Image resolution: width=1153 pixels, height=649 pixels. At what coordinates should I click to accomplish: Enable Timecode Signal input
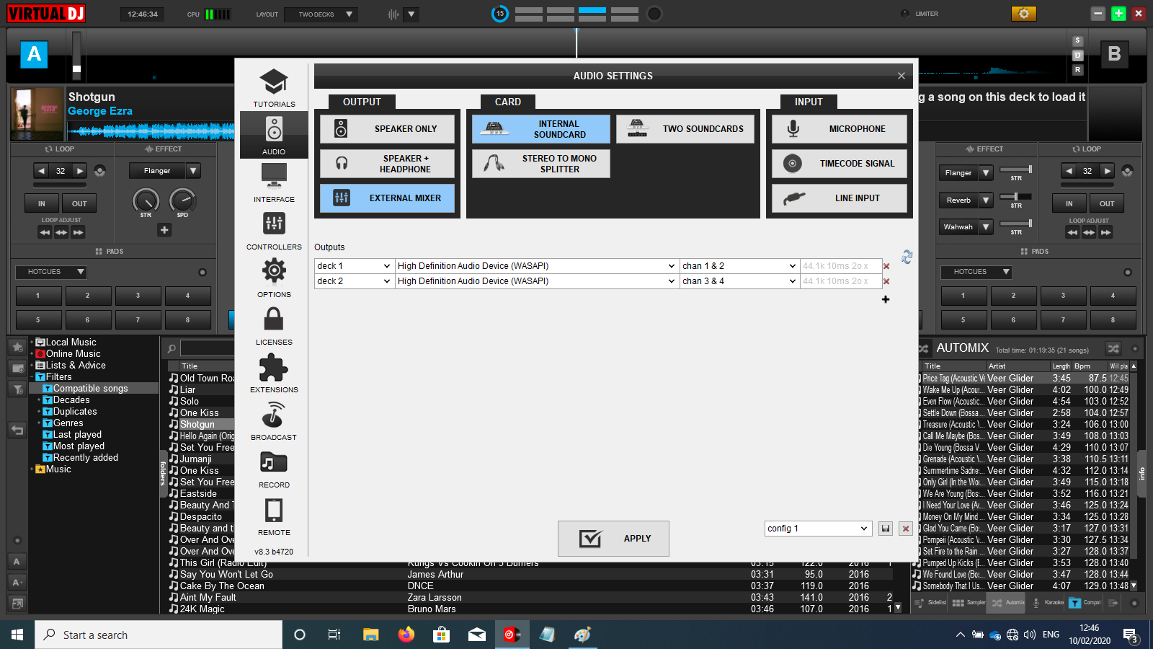(840, 164)
